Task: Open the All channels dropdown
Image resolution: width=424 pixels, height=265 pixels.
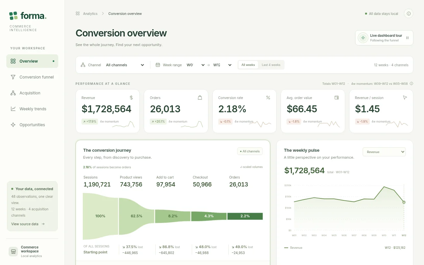Action: tap(125, 65)
